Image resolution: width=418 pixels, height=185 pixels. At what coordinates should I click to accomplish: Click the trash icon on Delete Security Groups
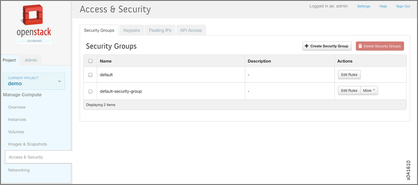pos(360,46)
